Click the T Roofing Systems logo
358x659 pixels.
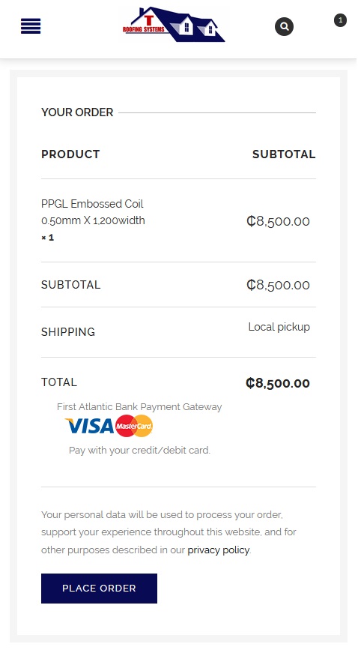point(174,25)
